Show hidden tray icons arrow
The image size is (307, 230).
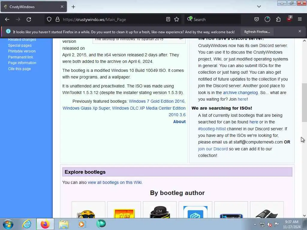pyautogui.click(x=255, y=224)
